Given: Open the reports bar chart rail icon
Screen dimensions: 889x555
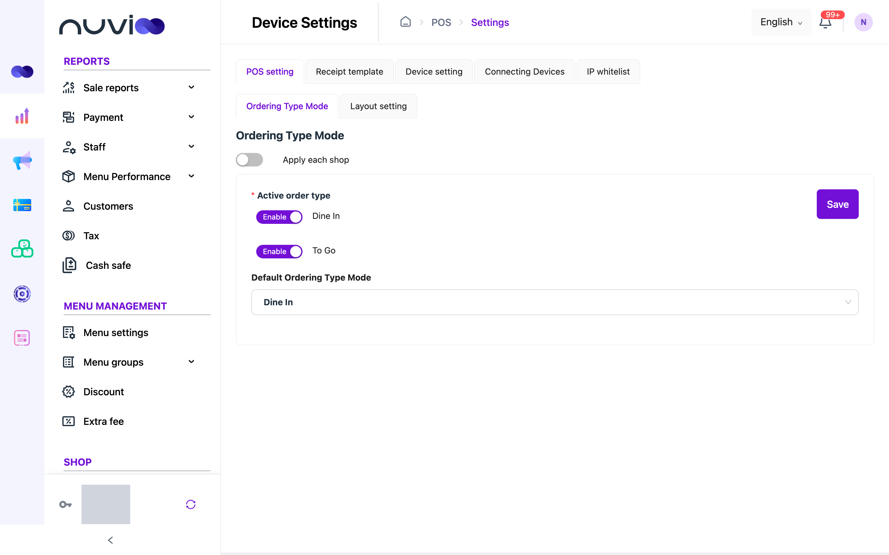Looking at the screenshot, I should pyautogui.click(x=22, y=116).
